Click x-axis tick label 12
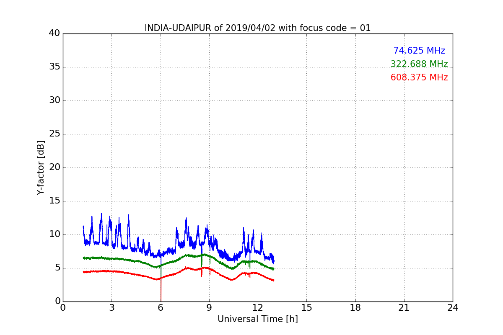Screen dimensions: 503x335 pyautogui.click(x=258, y=308)
